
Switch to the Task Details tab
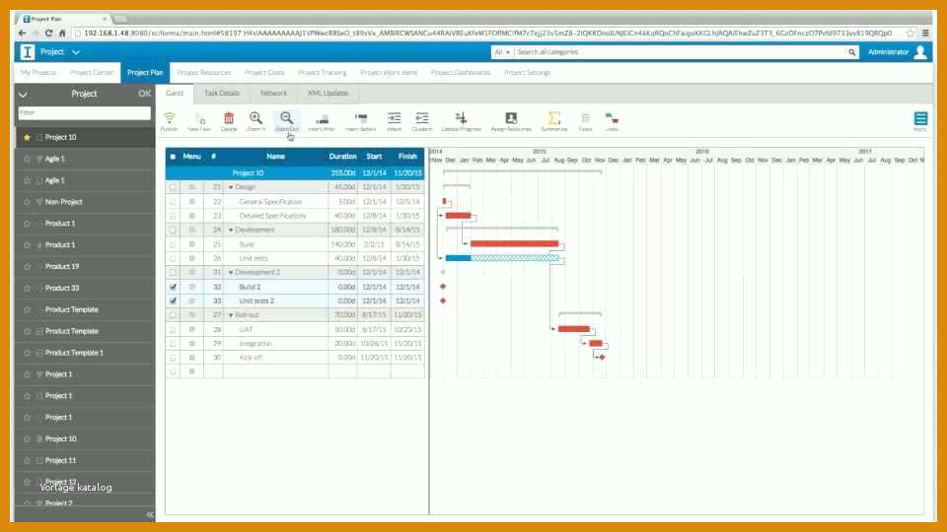(x=222, y=94)
